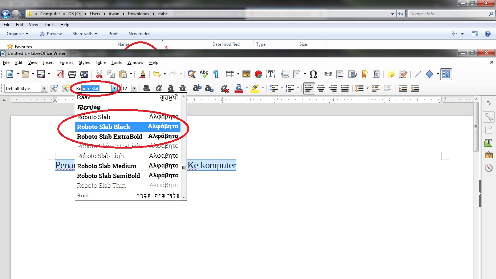Run the Spelling check icon

(x=204, y=74)
